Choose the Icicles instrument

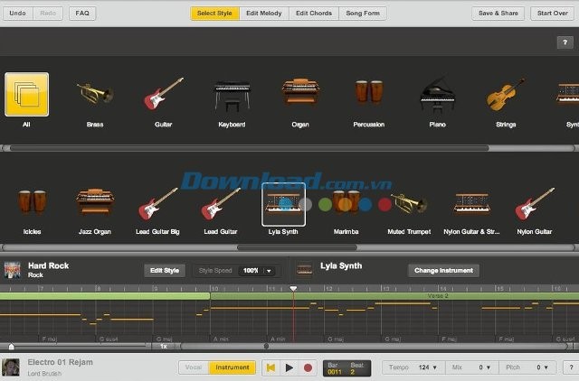(33, 202)
